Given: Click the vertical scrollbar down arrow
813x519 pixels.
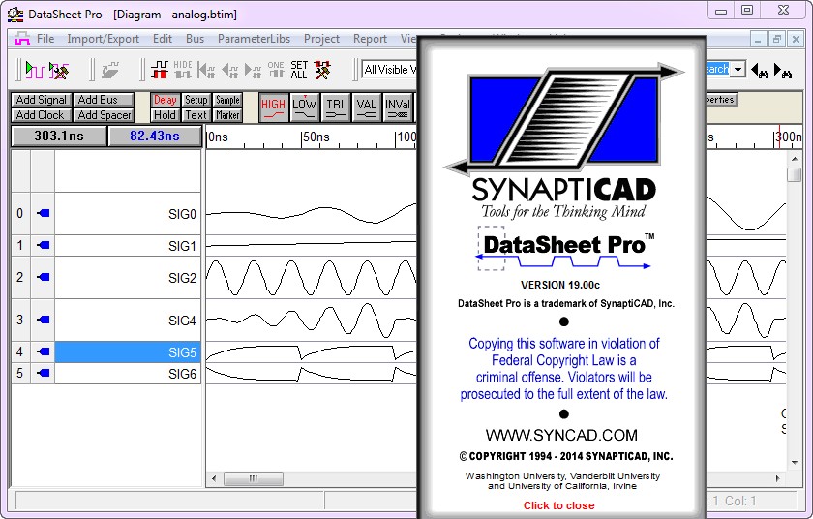Looking at the screenshot, I should [x=795, y=463].
